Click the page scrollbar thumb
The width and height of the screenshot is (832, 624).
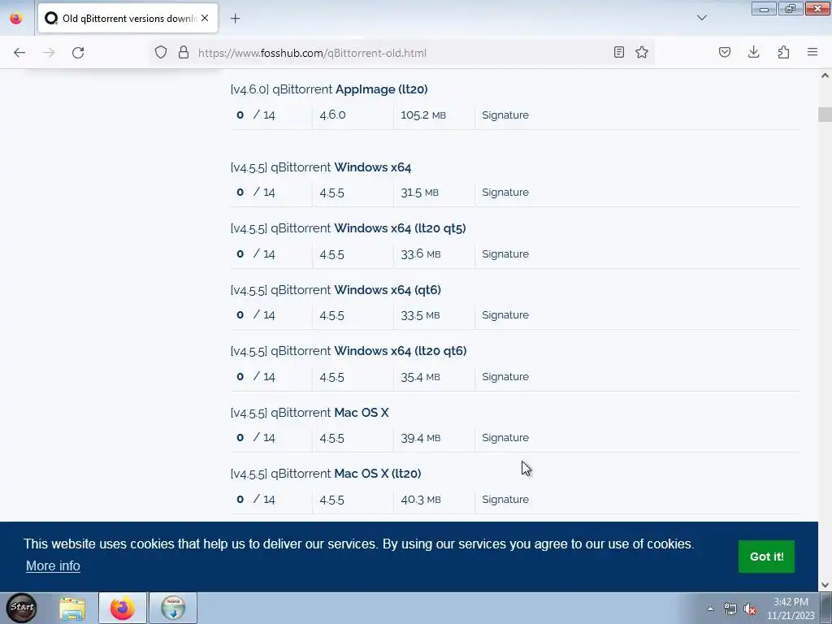(825, 114)
